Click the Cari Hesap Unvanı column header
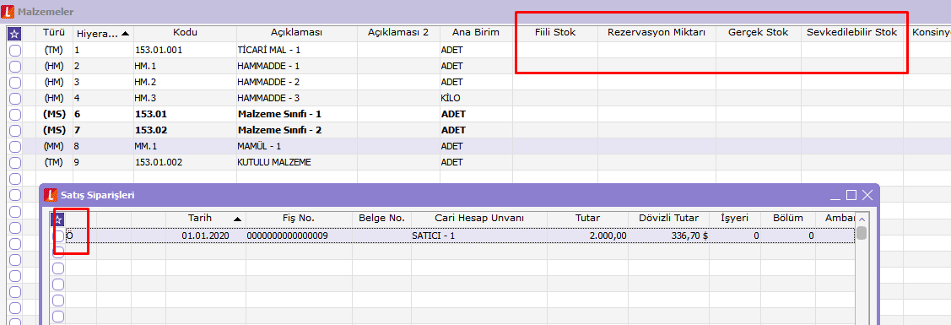This screenshot has width=951, height=325. (x=479, y=219)
